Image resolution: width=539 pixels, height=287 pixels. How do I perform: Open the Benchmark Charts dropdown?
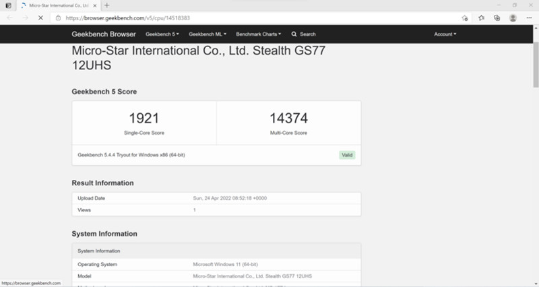(x=259, y=34)
